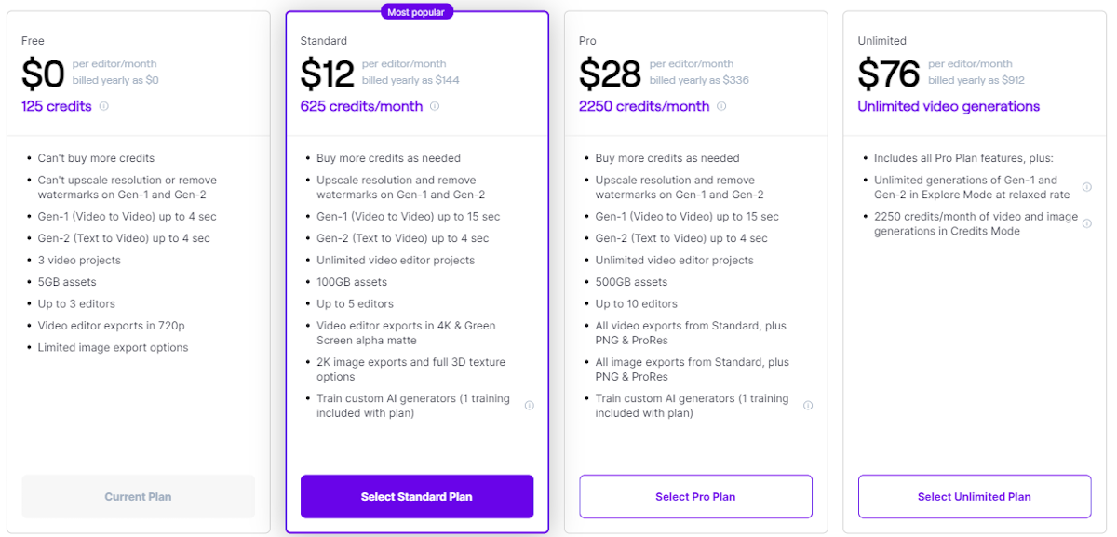Click the 625 credits/month label
Image resolution: width=1117 pixels, height=537 pixels.
pyautogui.click(x=361, y=106)
